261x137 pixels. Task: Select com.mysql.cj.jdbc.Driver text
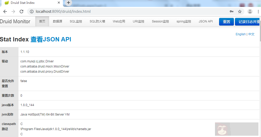(x=37, y=61)
